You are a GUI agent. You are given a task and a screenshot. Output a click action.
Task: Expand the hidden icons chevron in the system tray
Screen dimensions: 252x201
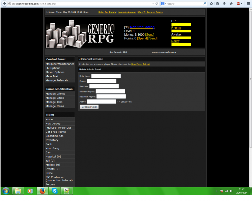[216, 191]
